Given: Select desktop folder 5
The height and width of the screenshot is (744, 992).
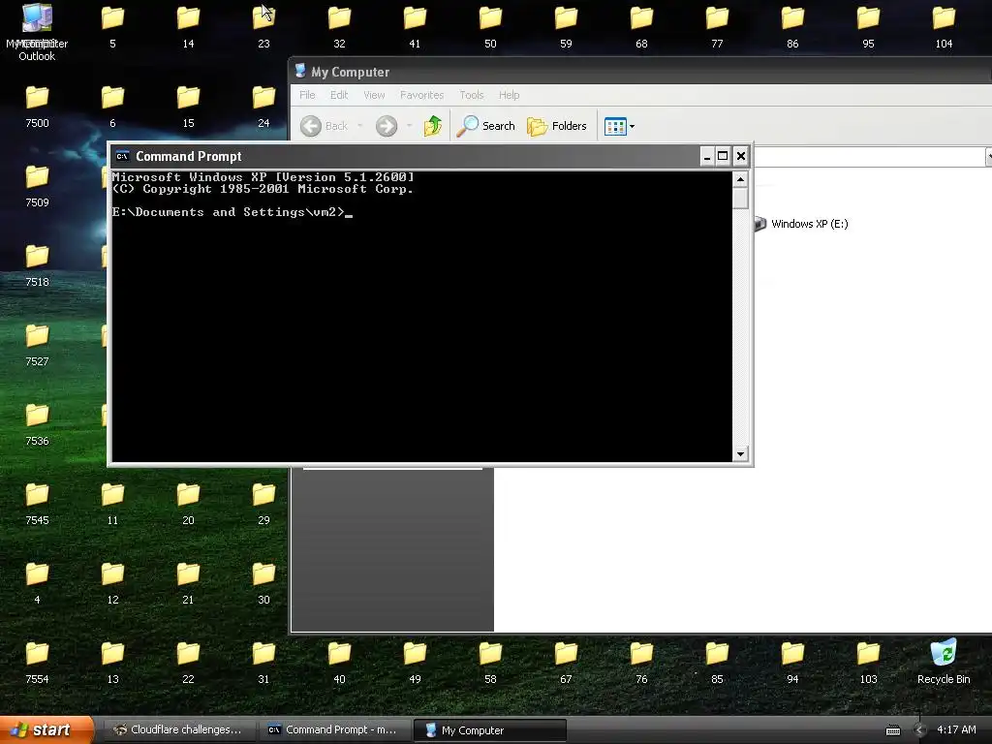Looking at the screenshot, I should pyautogui.click(x=112, y=28).
